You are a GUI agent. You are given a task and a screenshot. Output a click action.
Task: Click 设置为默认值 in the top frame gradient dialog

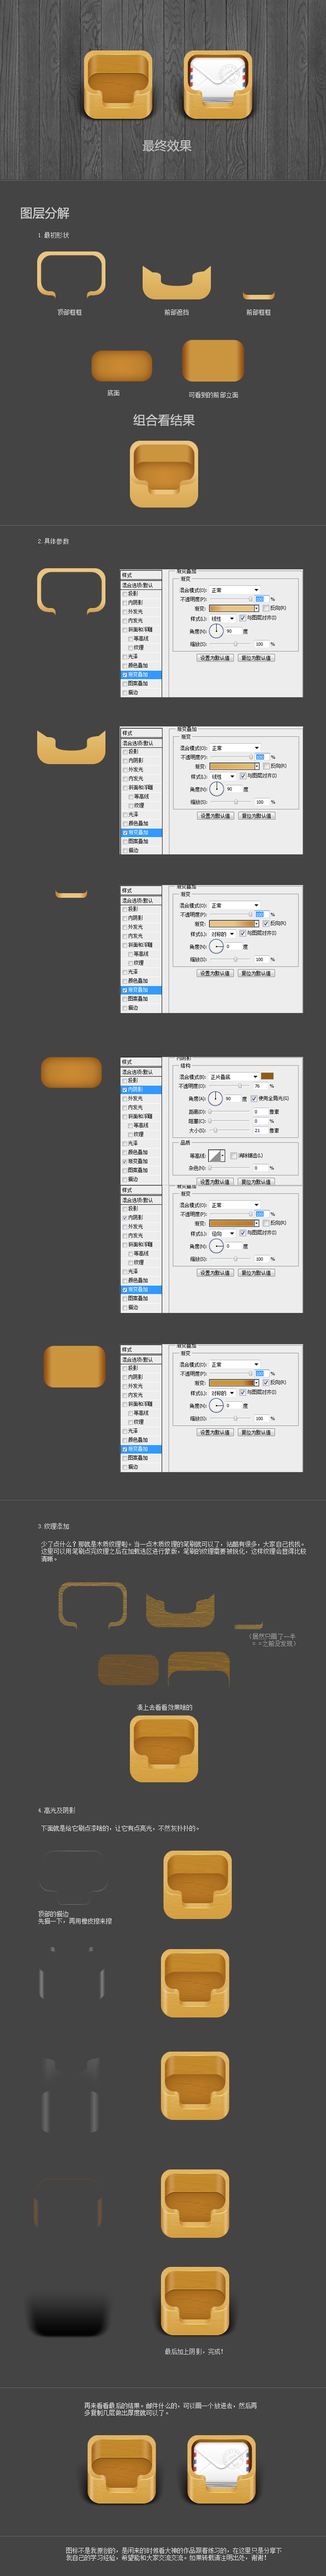click(x=214, y=658)
